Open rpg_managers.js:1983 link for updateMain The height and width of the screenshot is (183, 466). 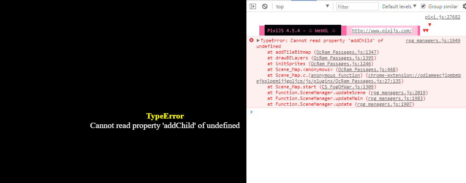[x=395, y=98]
